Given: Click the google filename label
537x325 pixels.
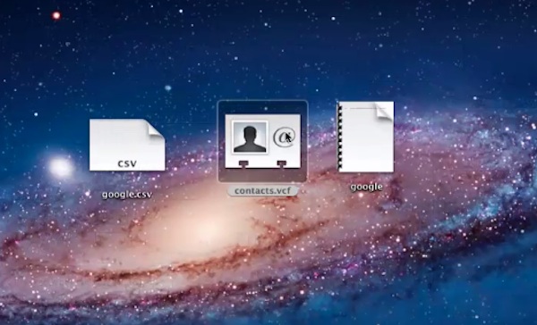Looking at the screenshot, I should point(366,187).
